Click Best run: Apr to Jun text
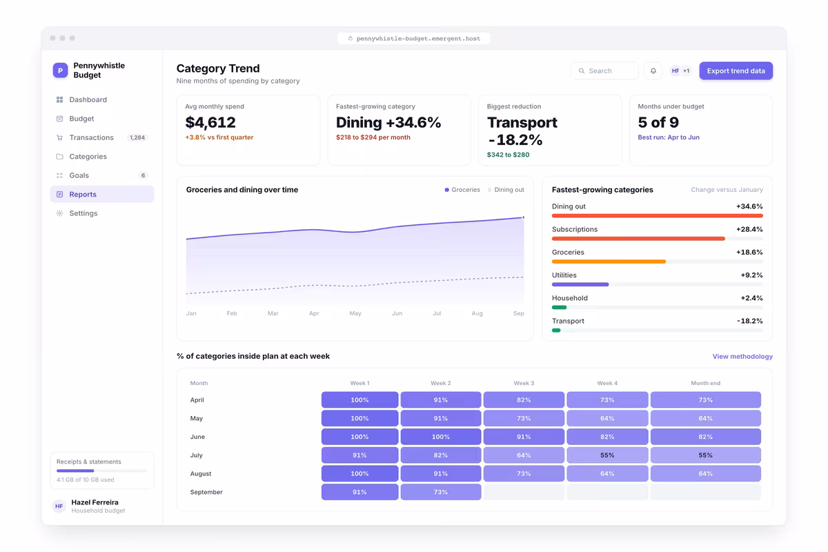 pyautogui.click(x=669, y=137)
